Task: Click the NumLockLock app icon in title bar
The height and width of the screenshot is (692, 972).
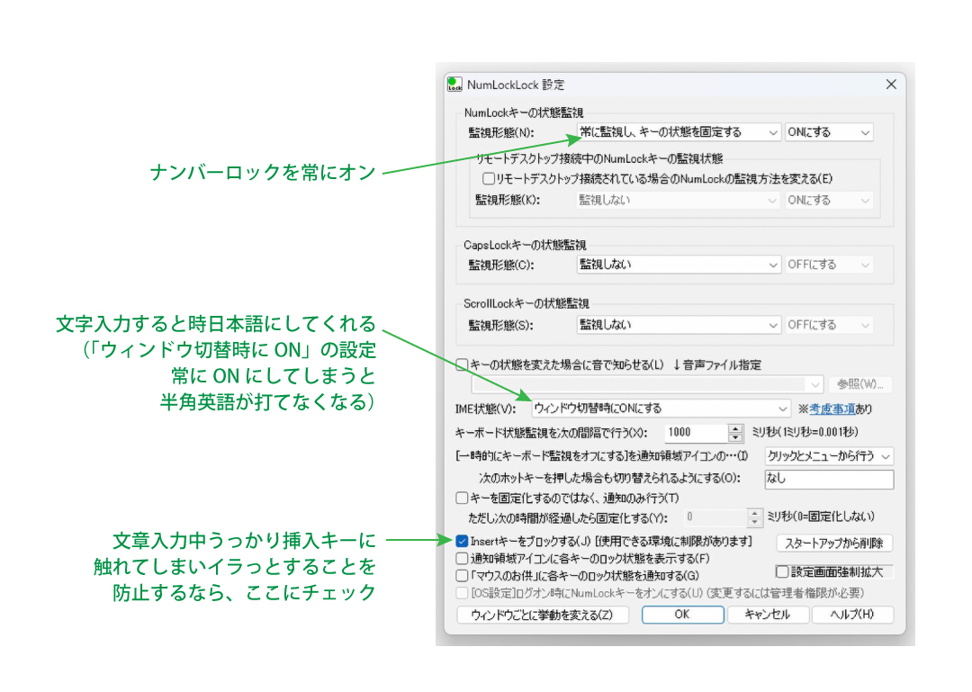Action: 455,85
